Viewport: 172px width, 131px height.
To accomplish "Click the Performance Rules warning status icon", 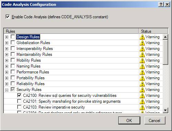I will click(142, 72).
